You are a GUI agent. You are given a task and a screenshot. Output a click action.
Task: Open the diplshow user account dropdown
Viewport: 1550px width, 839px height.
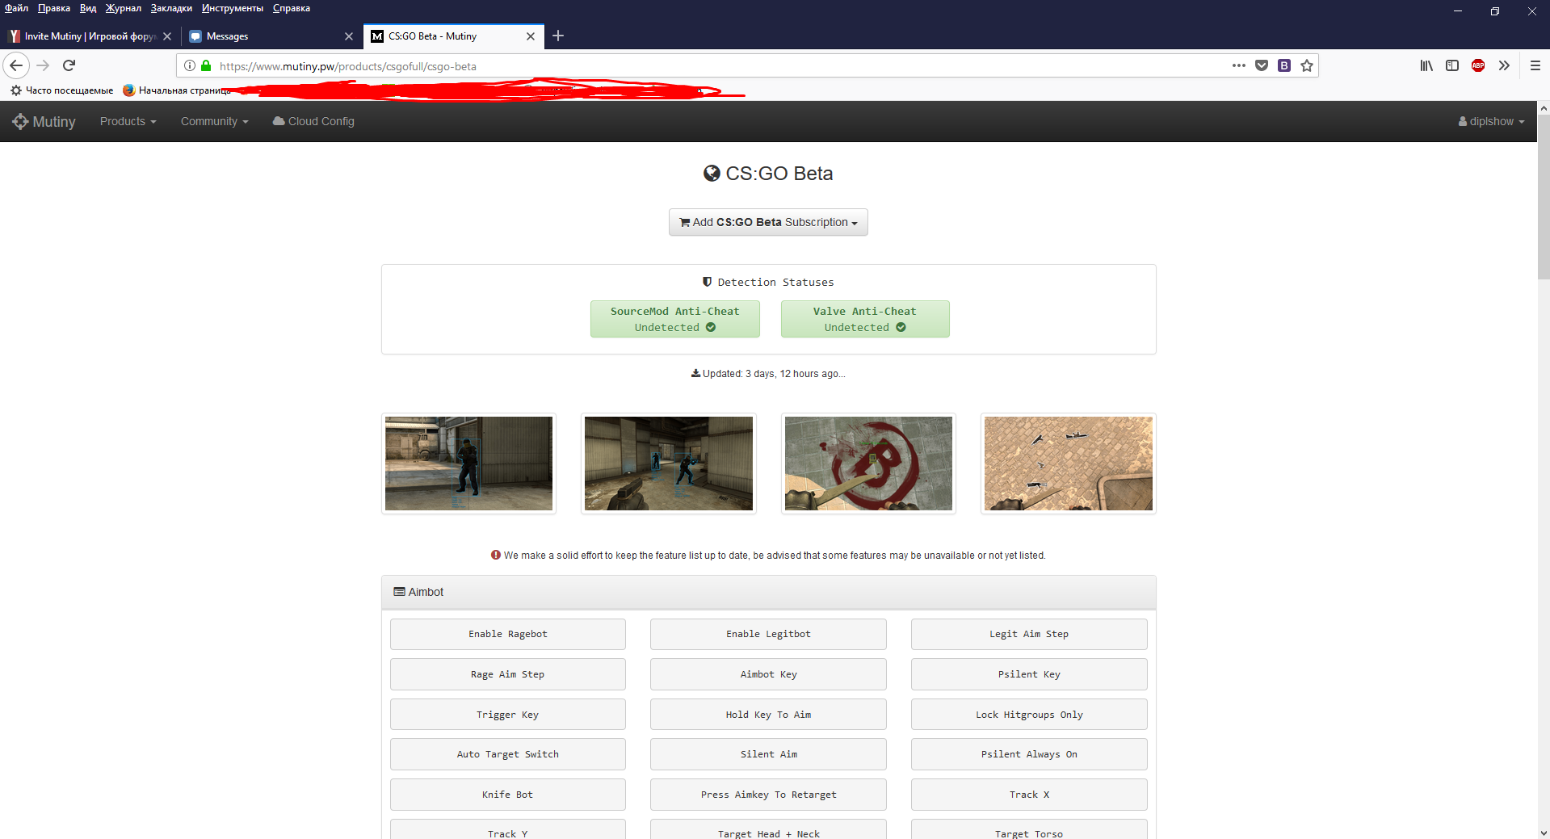coord(1491,121)
